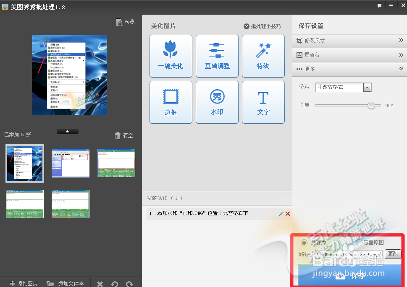Viewport: 407px width, 287px height.
Task: Select the 另存为 save-as radio button
Action: click(x=304, y=243)
